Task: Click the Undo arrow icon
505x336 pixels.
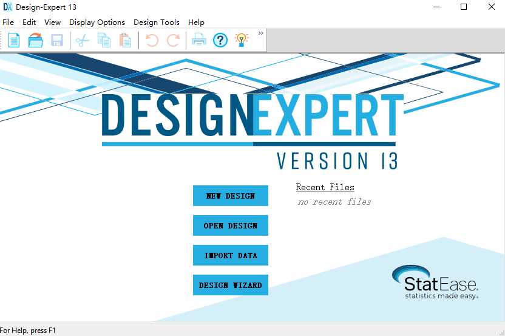Action: [x=152, y=40]
